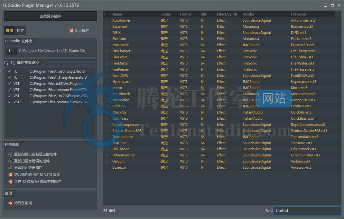Favorite the Autoformer plugin star
This screenshot has width=344, height=219.
tap(107, 20)
